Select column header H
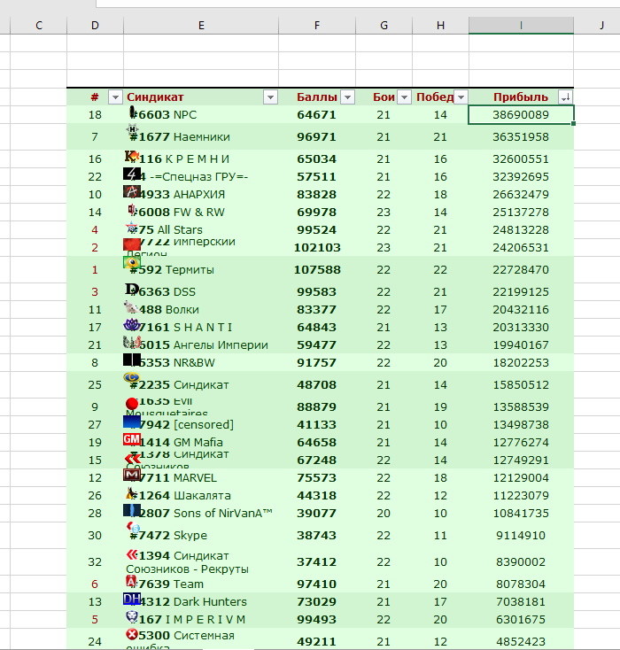The height and width of the screenshot is (650, 620). [440, 26]
